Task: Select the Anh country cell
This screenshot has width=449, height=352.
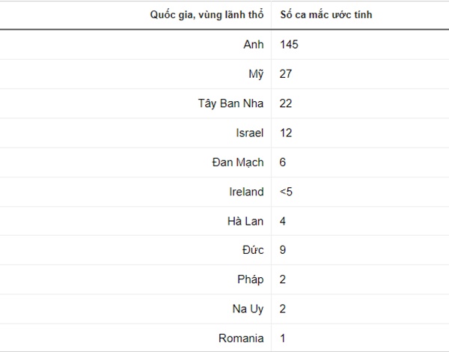Action: [254, 45]
